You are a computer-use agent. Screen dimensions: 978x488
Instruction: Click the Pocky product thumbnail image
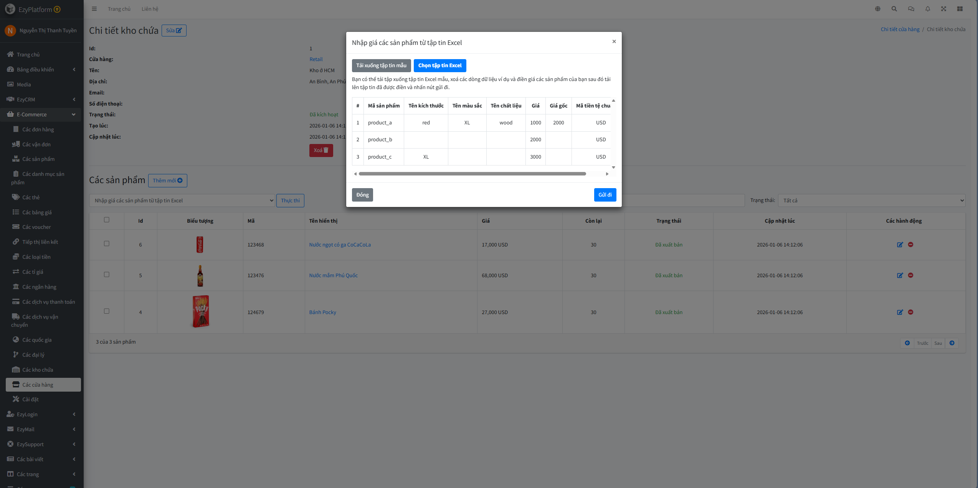coord(200,311)
